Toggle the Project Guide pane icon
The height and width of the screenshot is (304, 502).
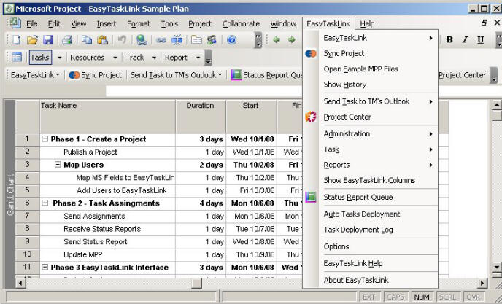tap(17, 58)
